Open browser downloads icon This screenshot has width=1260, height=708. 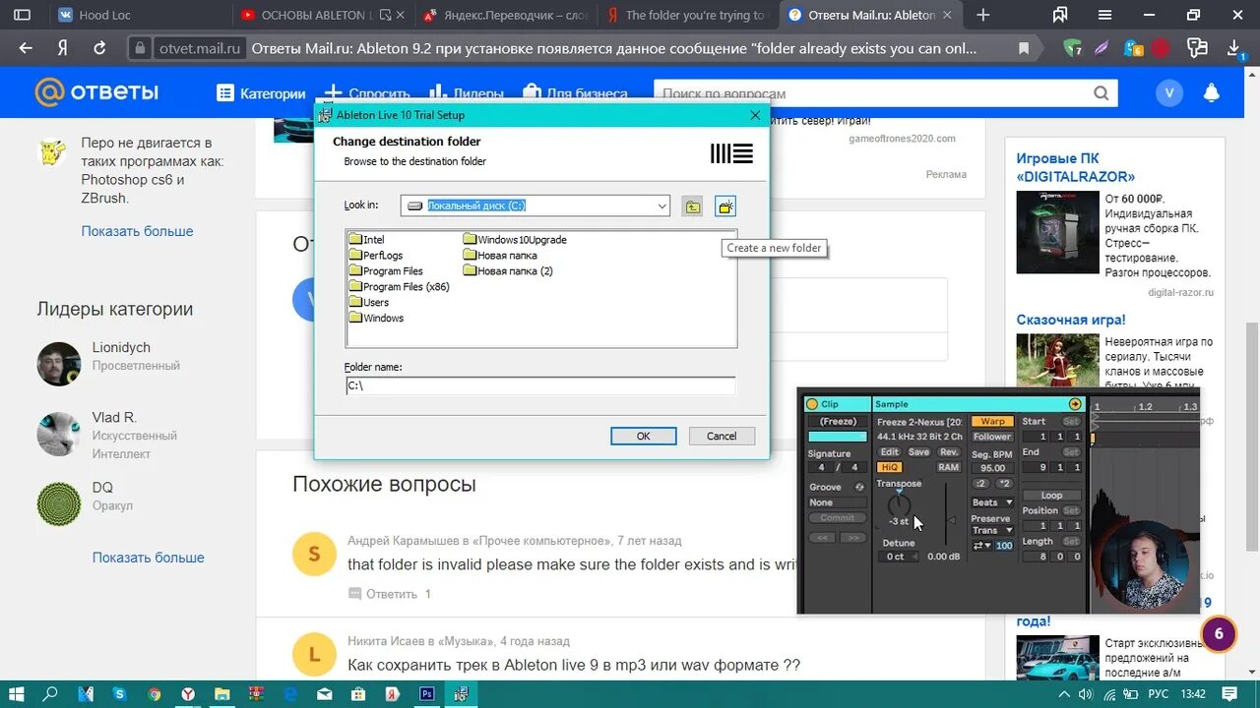pos(1233,48)
